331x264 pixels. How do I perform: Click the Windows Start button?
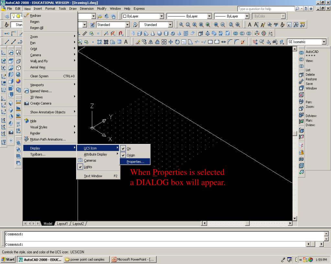pyautogui.click(x=8, y=259)
